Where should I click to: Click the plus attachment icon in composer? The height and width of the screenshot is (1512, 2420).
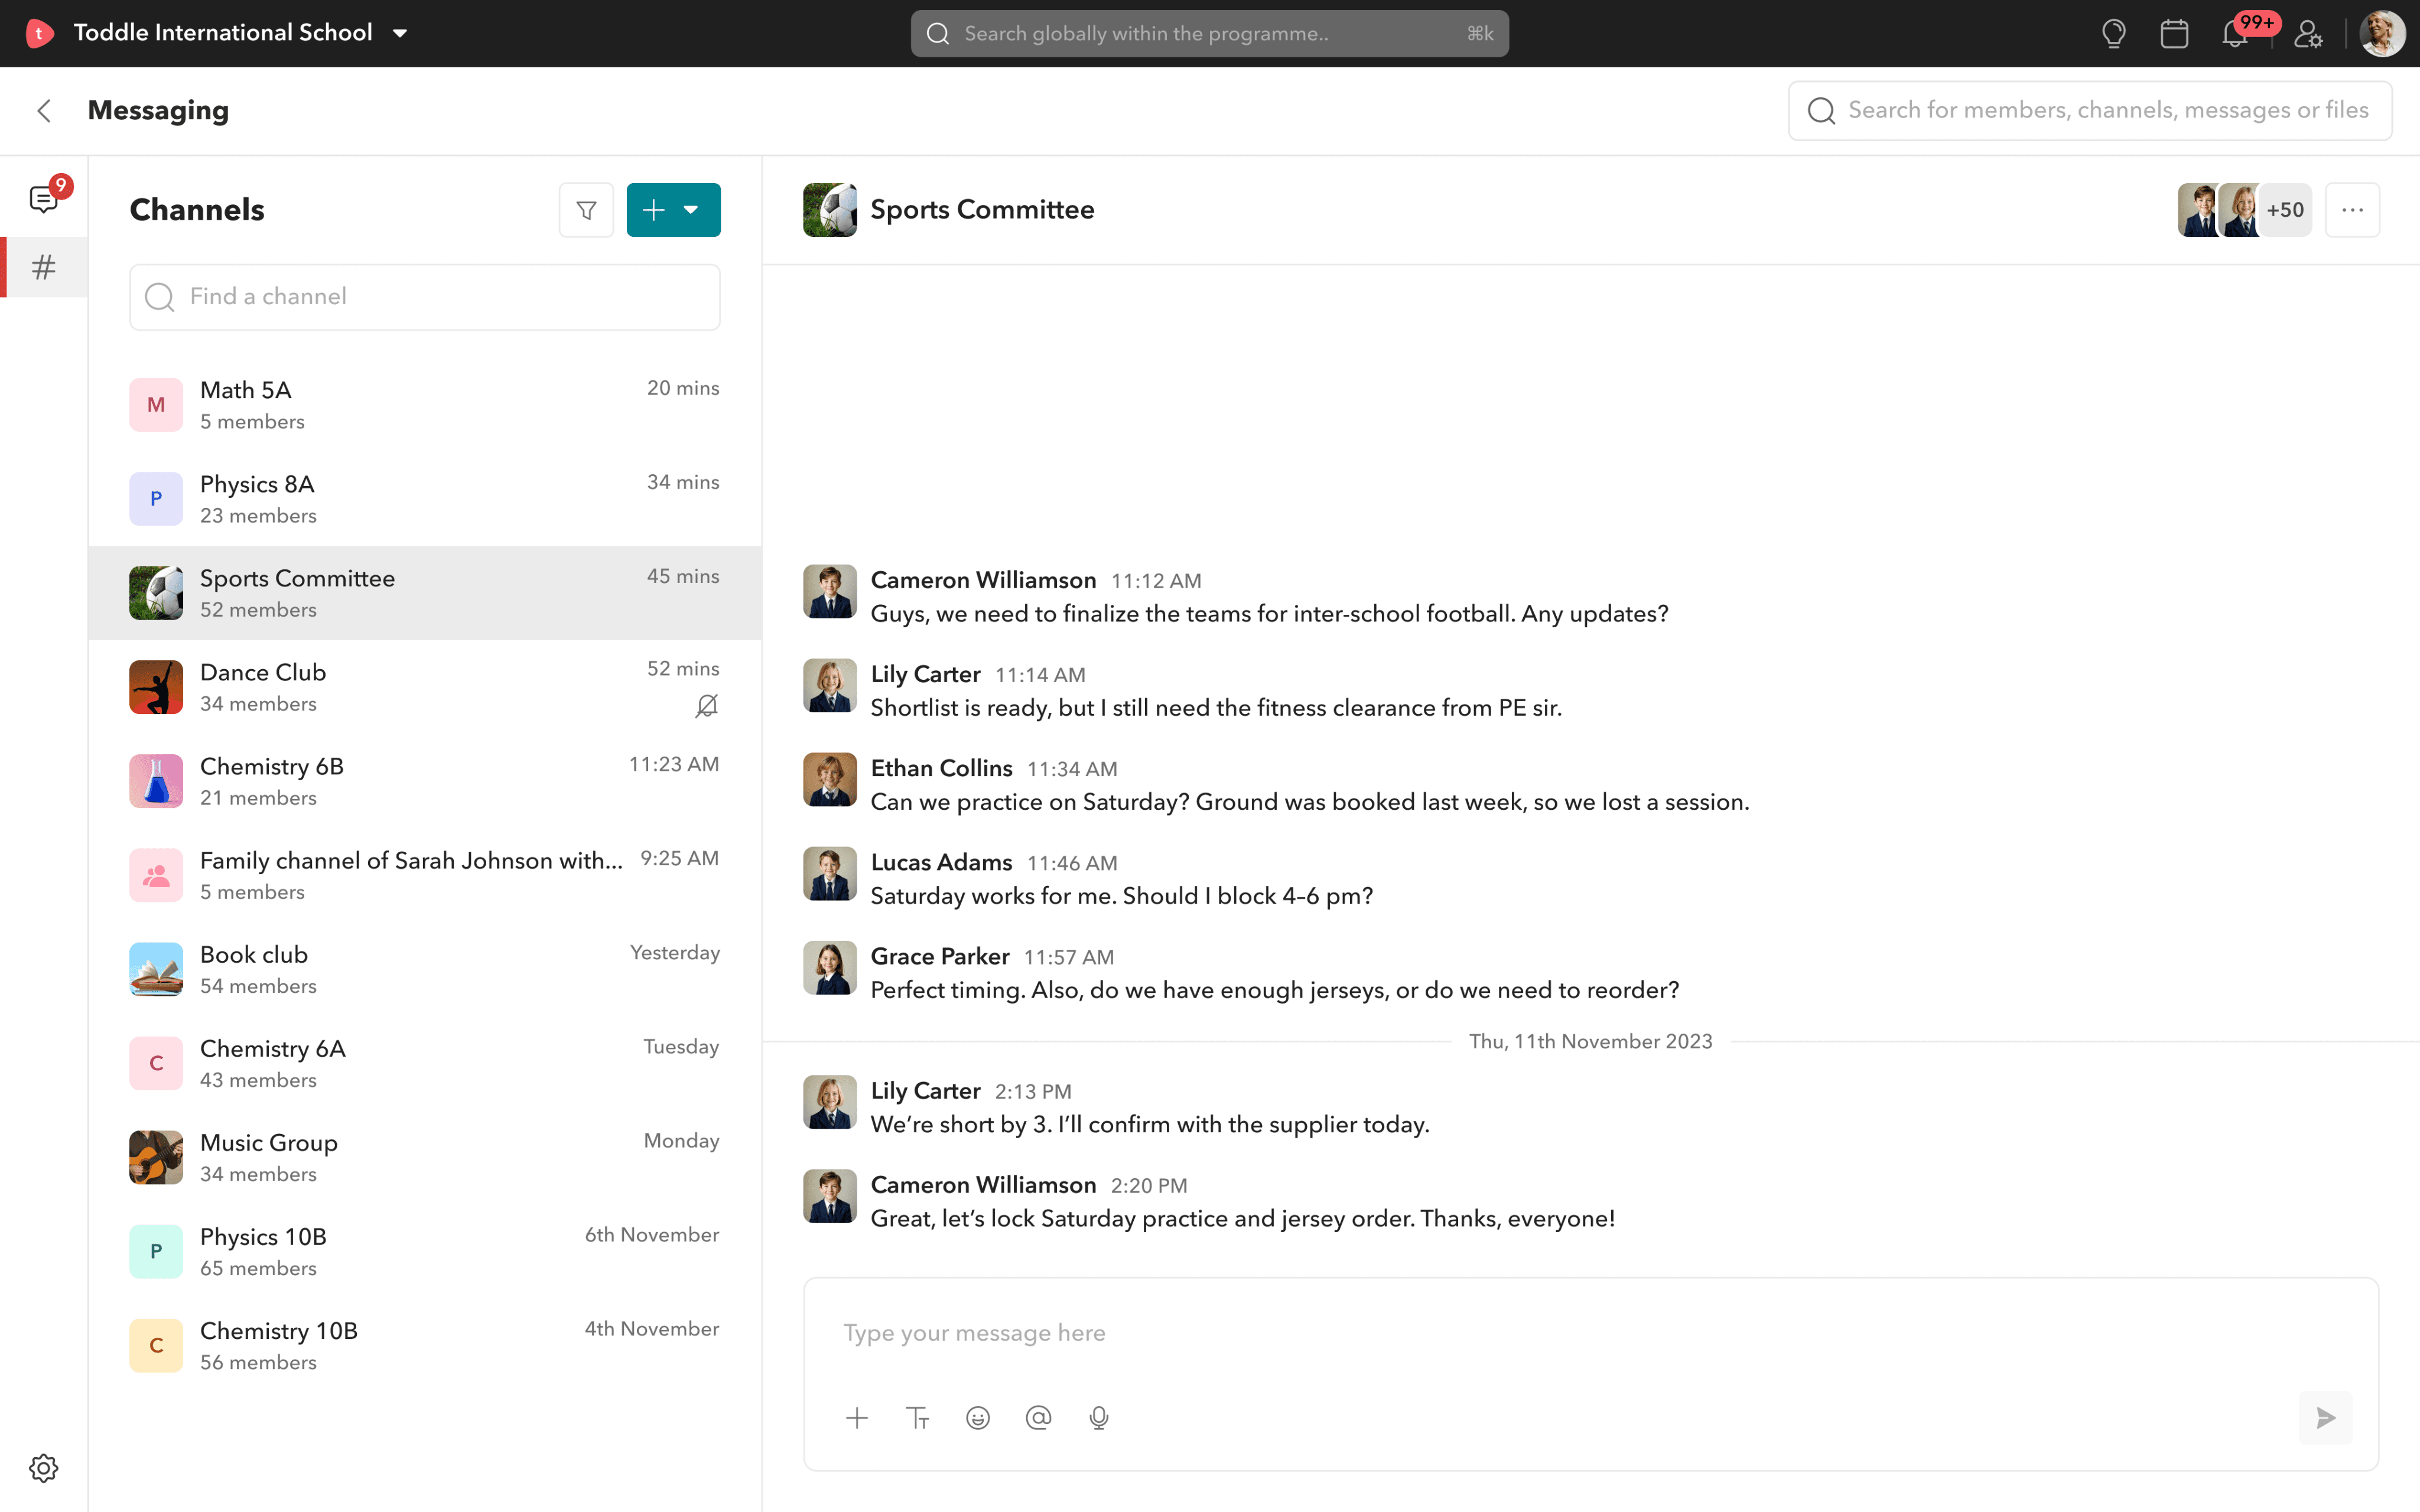click(x=857, y=1418)
